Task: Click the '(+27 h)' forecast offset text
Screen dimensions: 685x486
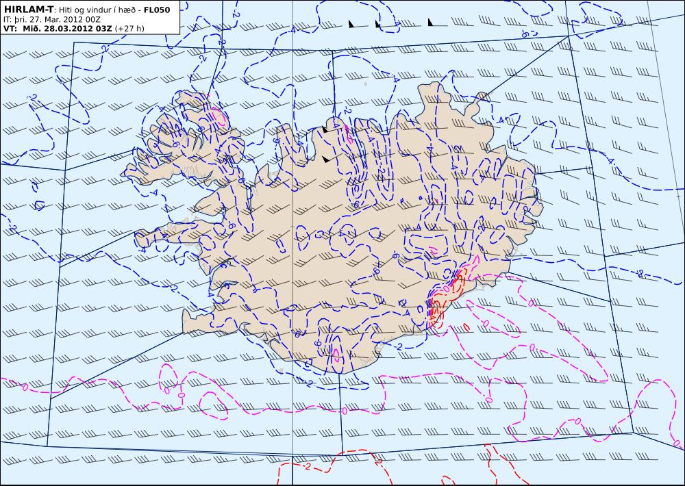Action: 129,29
